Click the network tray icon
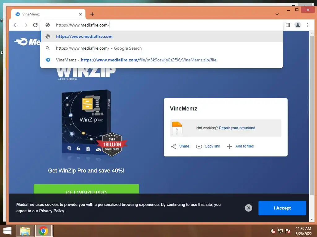This screenshot has width=317, height=237. point(280,231)
